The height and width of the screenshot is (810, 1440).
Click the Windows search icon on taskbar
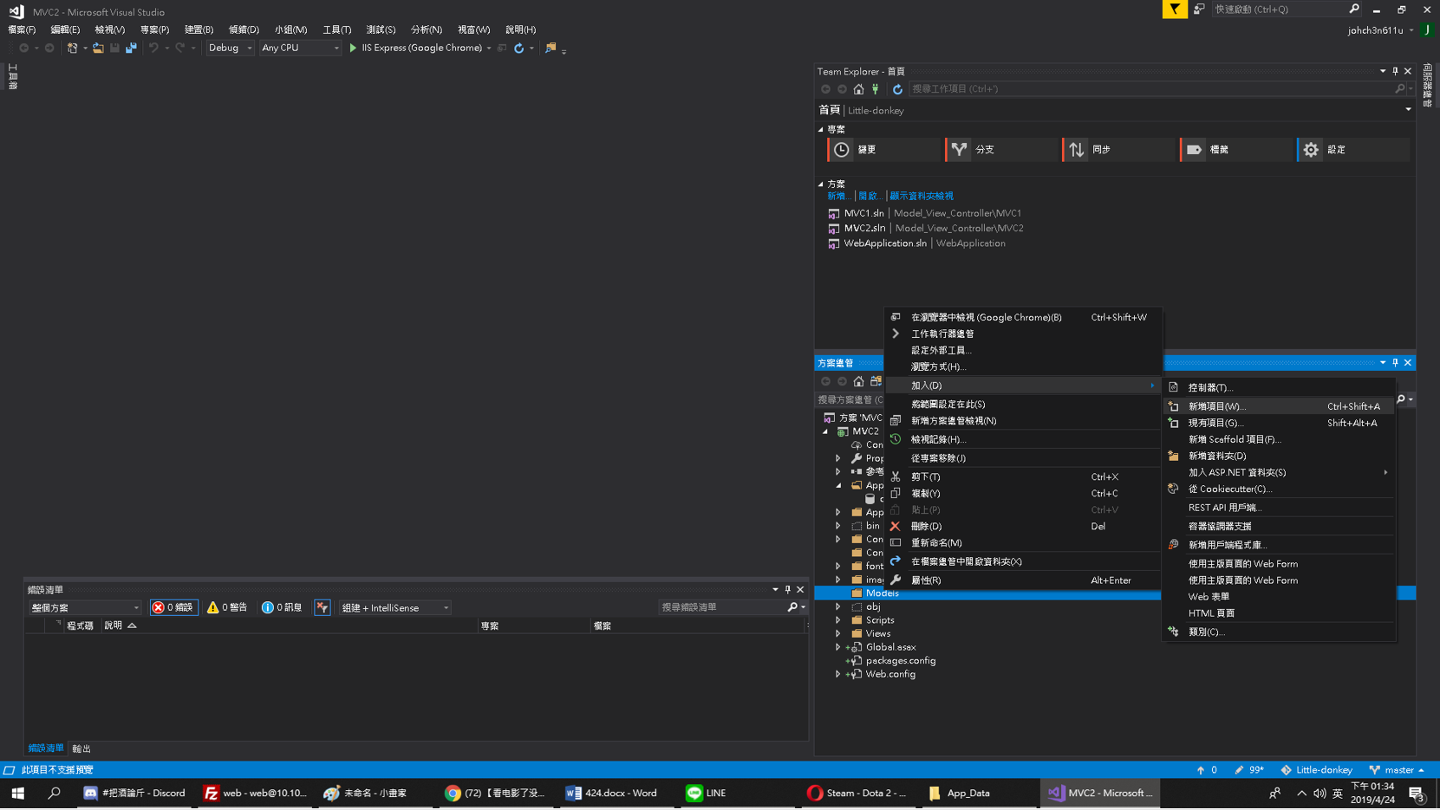54,794
